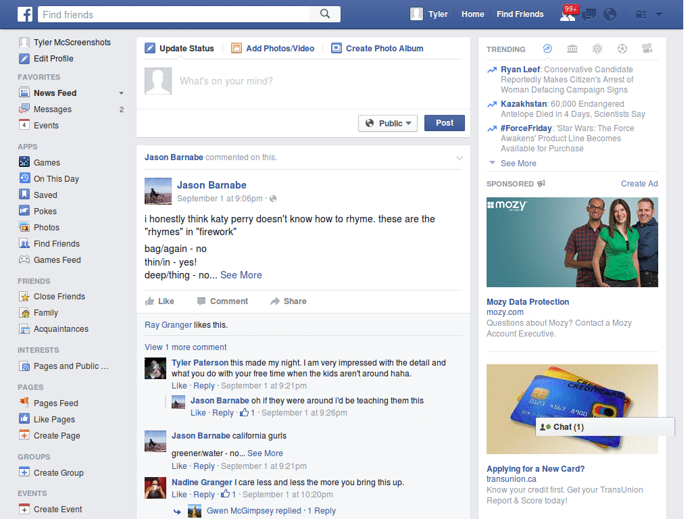Open the View 1 more comment link
Screen dimensions: 692x519
coord(185,347)
